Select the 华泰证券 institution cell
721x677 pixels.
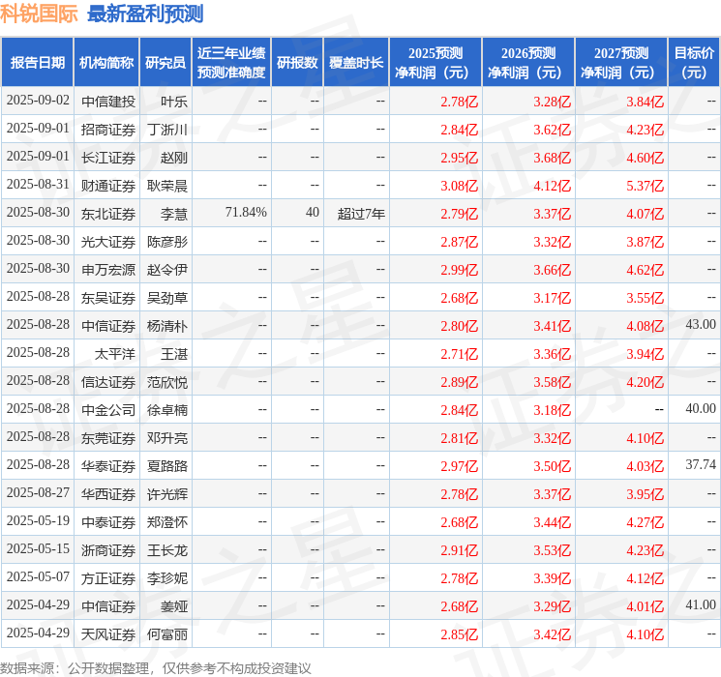coord(108,466)
